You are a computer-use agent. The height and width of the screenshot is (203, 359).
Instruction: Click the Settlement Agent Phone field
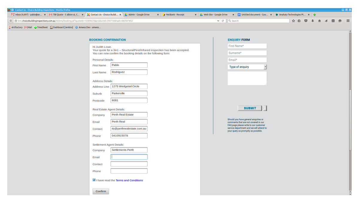[129, 171]
